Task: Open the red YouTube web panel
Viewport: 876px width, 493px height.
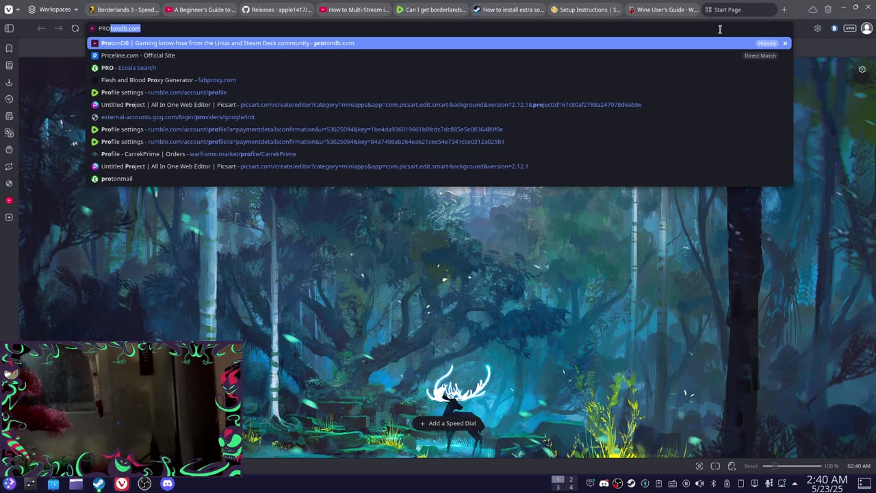Action: [9, 201]
